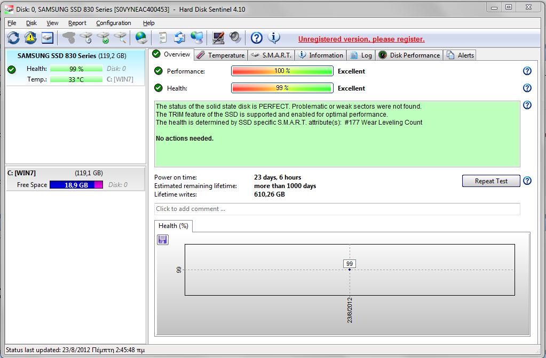Open the View menu
The image size is (546, 358).
(53, 23)
